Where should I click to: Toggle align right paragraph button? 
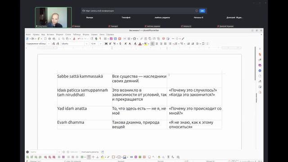[161, 44]
